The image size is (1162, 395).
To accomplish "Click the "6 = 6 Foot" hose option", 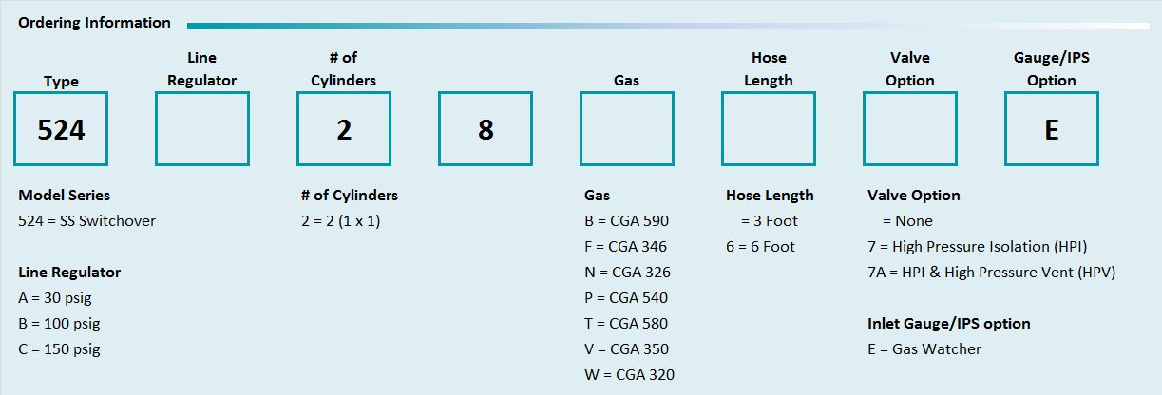I will pyautogui.click(x=760, y=247).
